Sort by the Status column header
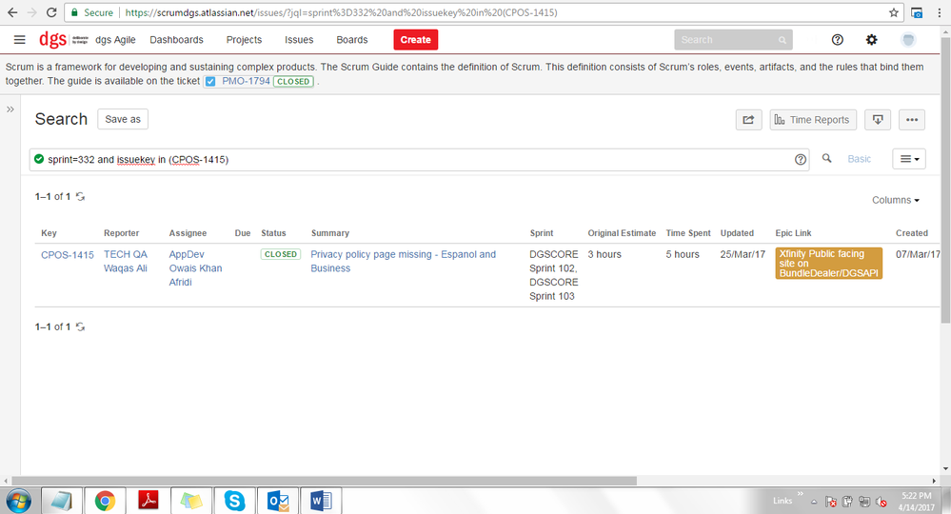The image size is (951, 514). [x=273, y=233]
